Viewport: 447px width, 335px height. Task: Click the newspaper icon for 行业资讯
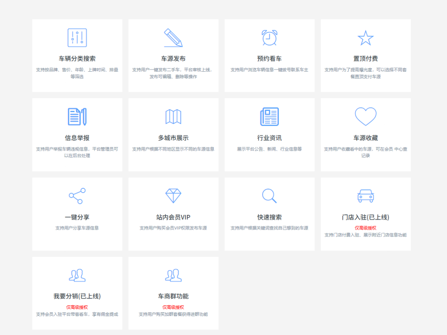click(269, 117)
